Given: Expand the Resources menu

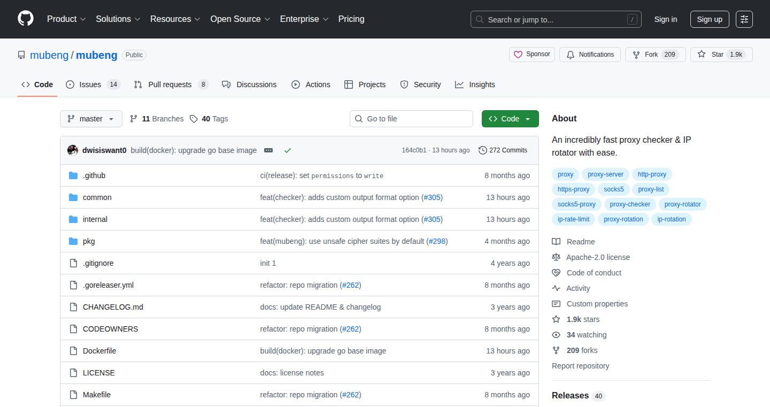Looking at the screenshot, I should (x=175, y=19).
